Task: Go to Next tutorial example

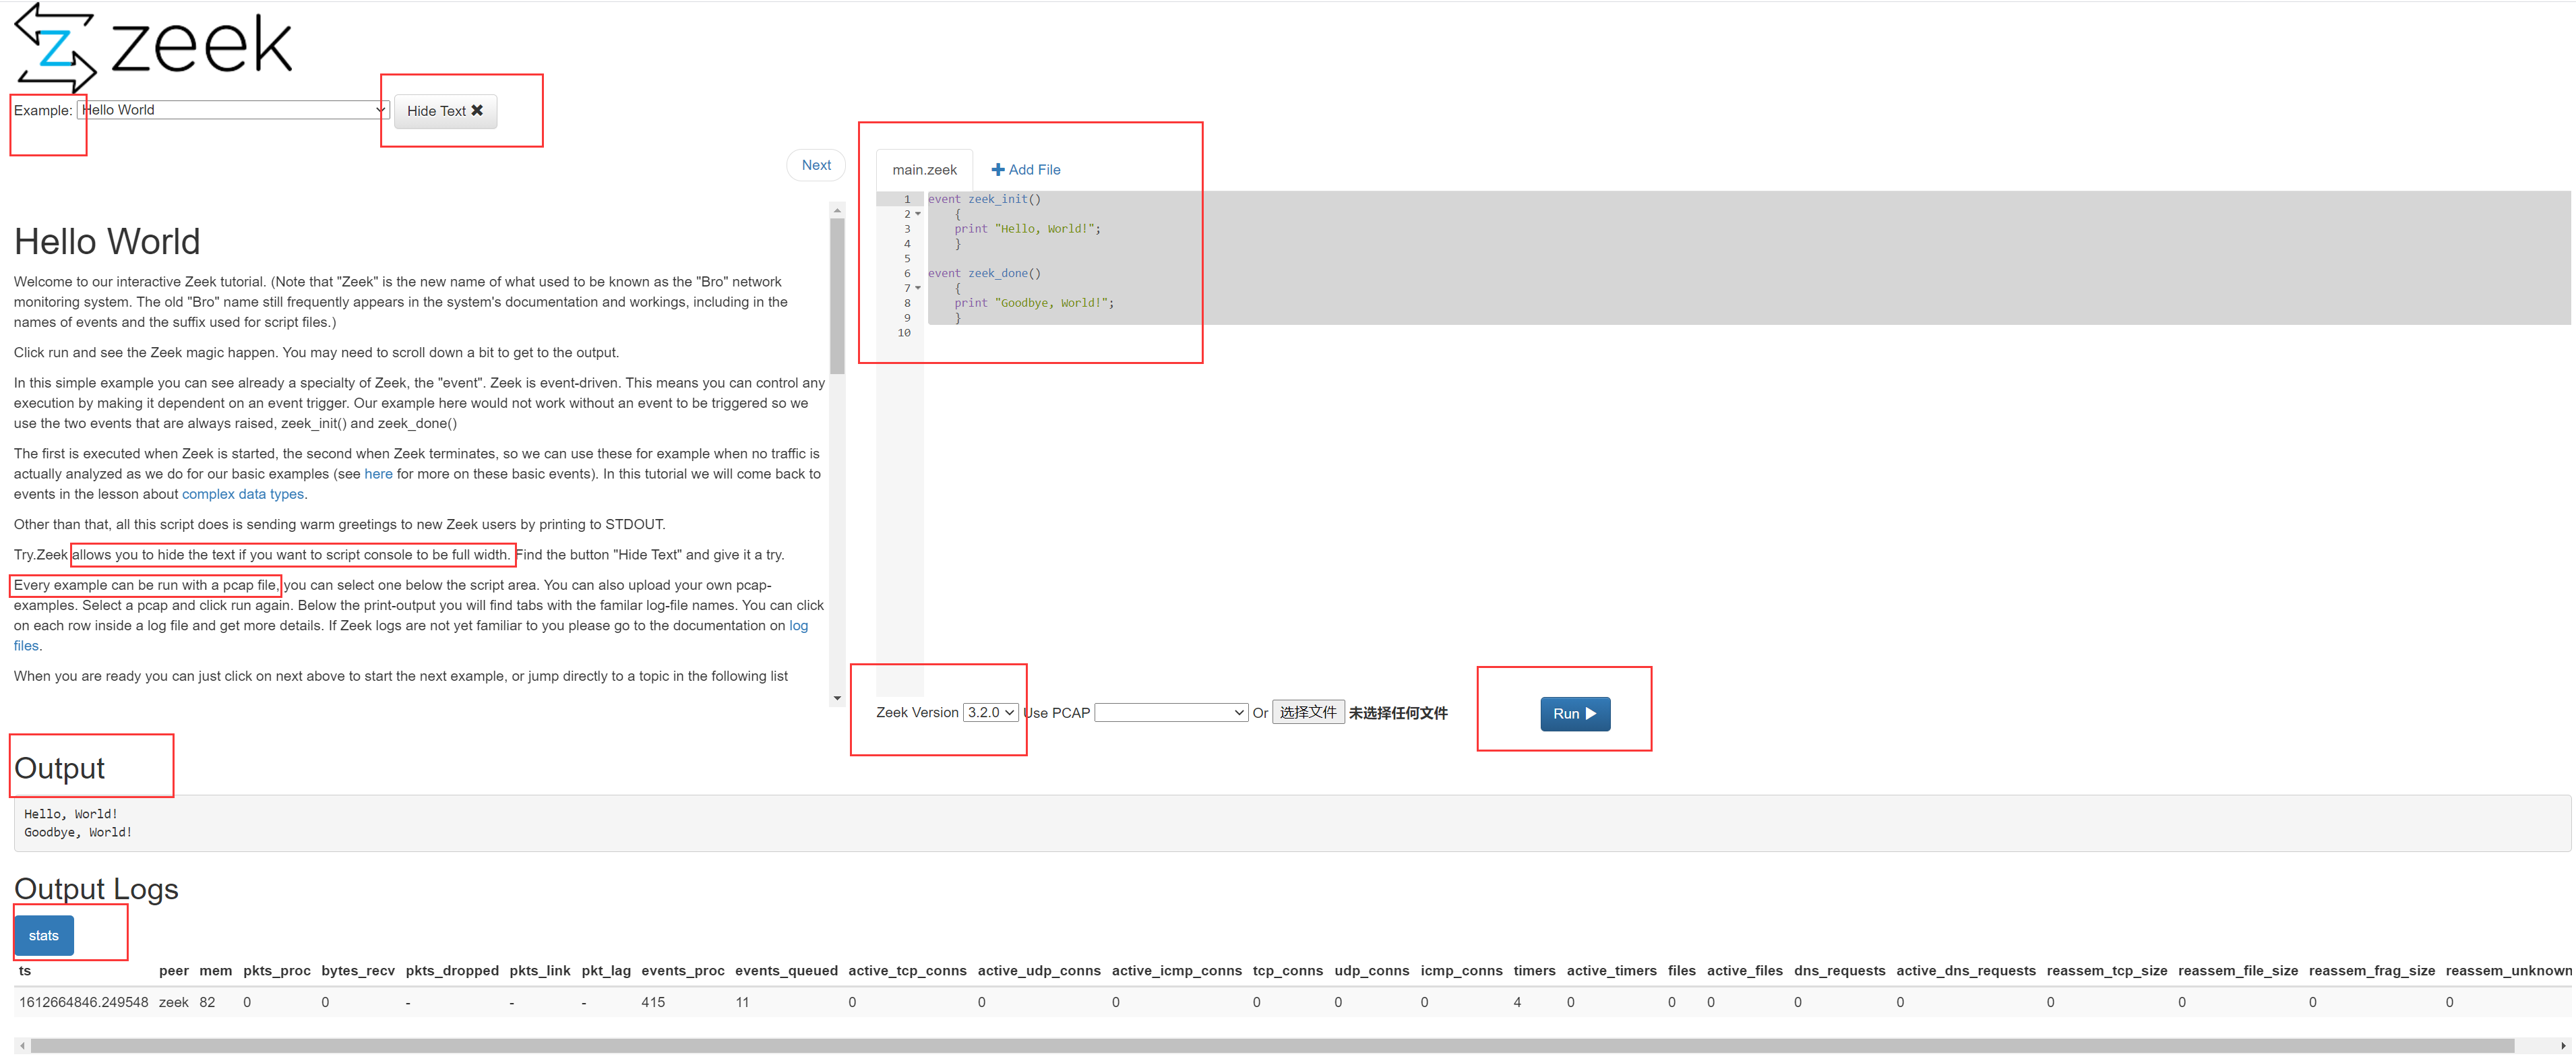Action: point(816,165)
